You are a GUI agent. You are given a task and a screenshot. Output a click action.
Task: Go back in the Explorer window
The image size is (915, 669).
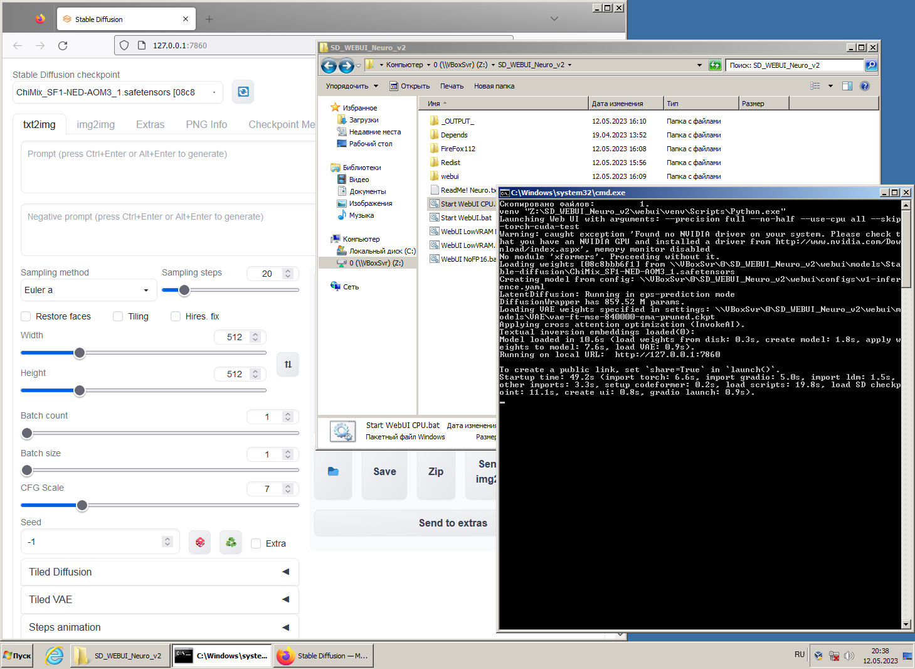(x=329, y=65)
